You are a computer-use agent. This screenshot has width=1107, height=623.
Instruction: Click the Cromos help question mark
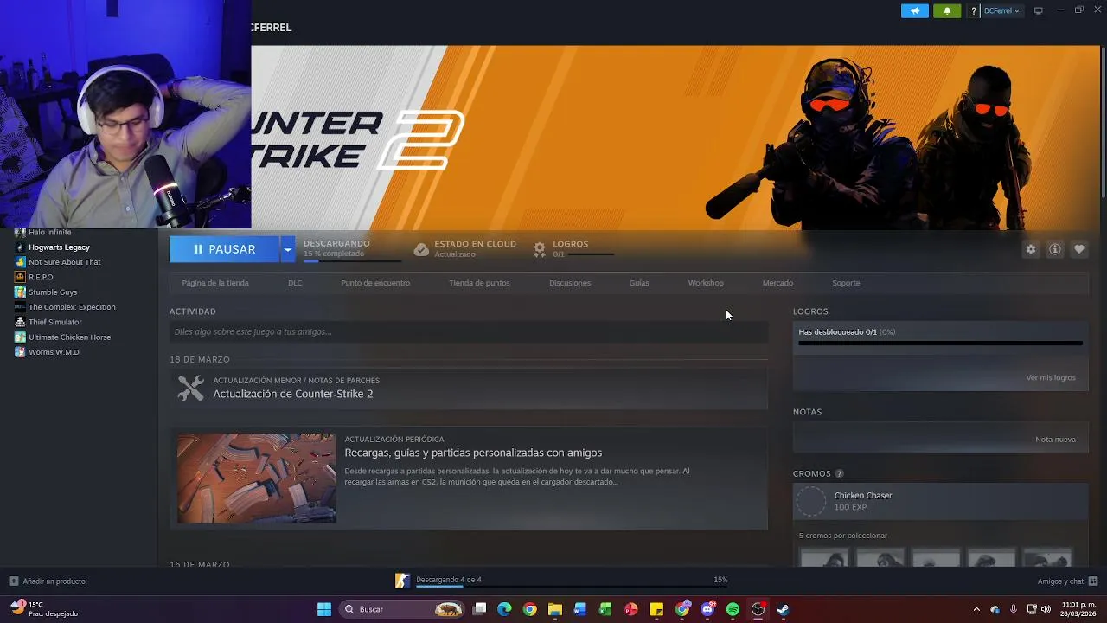pyautogui.click(x=839, y=474)
